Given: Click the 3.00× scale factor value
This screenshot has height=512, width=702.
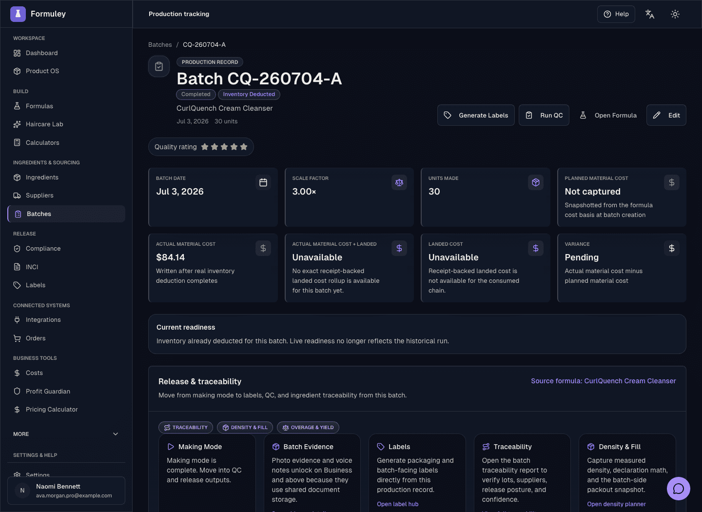Looking at the screenshot, I should tap(304, 192).
